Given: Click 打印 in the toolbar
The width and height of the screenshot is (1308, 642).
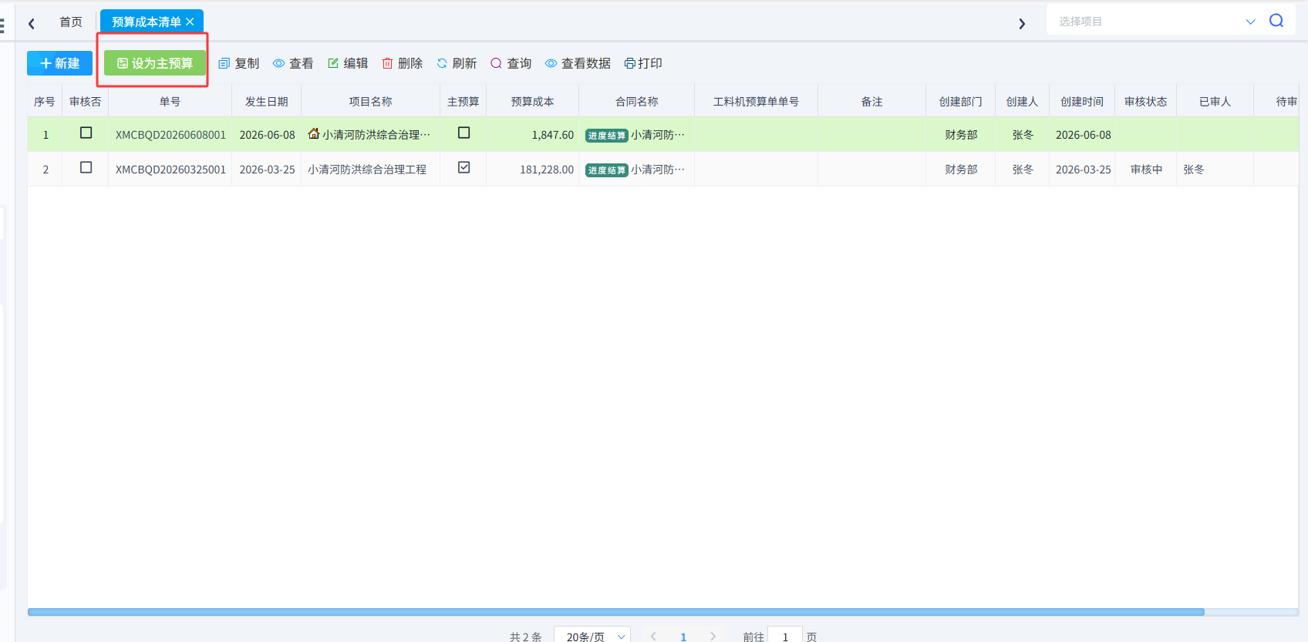Looking at the screenshot, I should tap(643, 63).
